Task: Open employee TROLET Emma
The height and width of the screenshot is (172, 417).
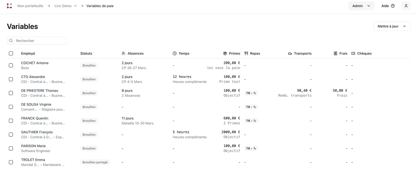Action: click(x=33, y=160)
